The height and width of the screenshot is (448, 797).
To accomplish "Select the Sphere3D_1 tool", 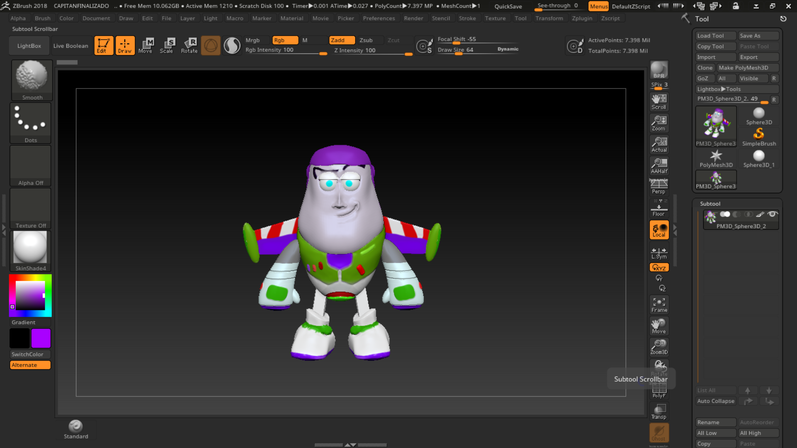I will tap(759, 159).
